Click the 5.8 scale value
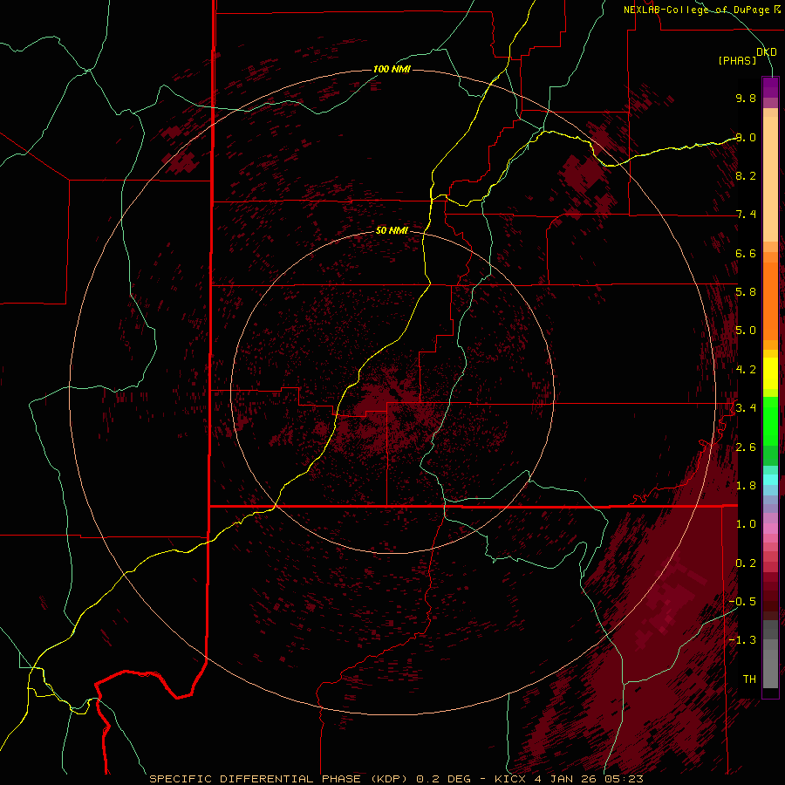The image size is (785, 785). [746, 292]
